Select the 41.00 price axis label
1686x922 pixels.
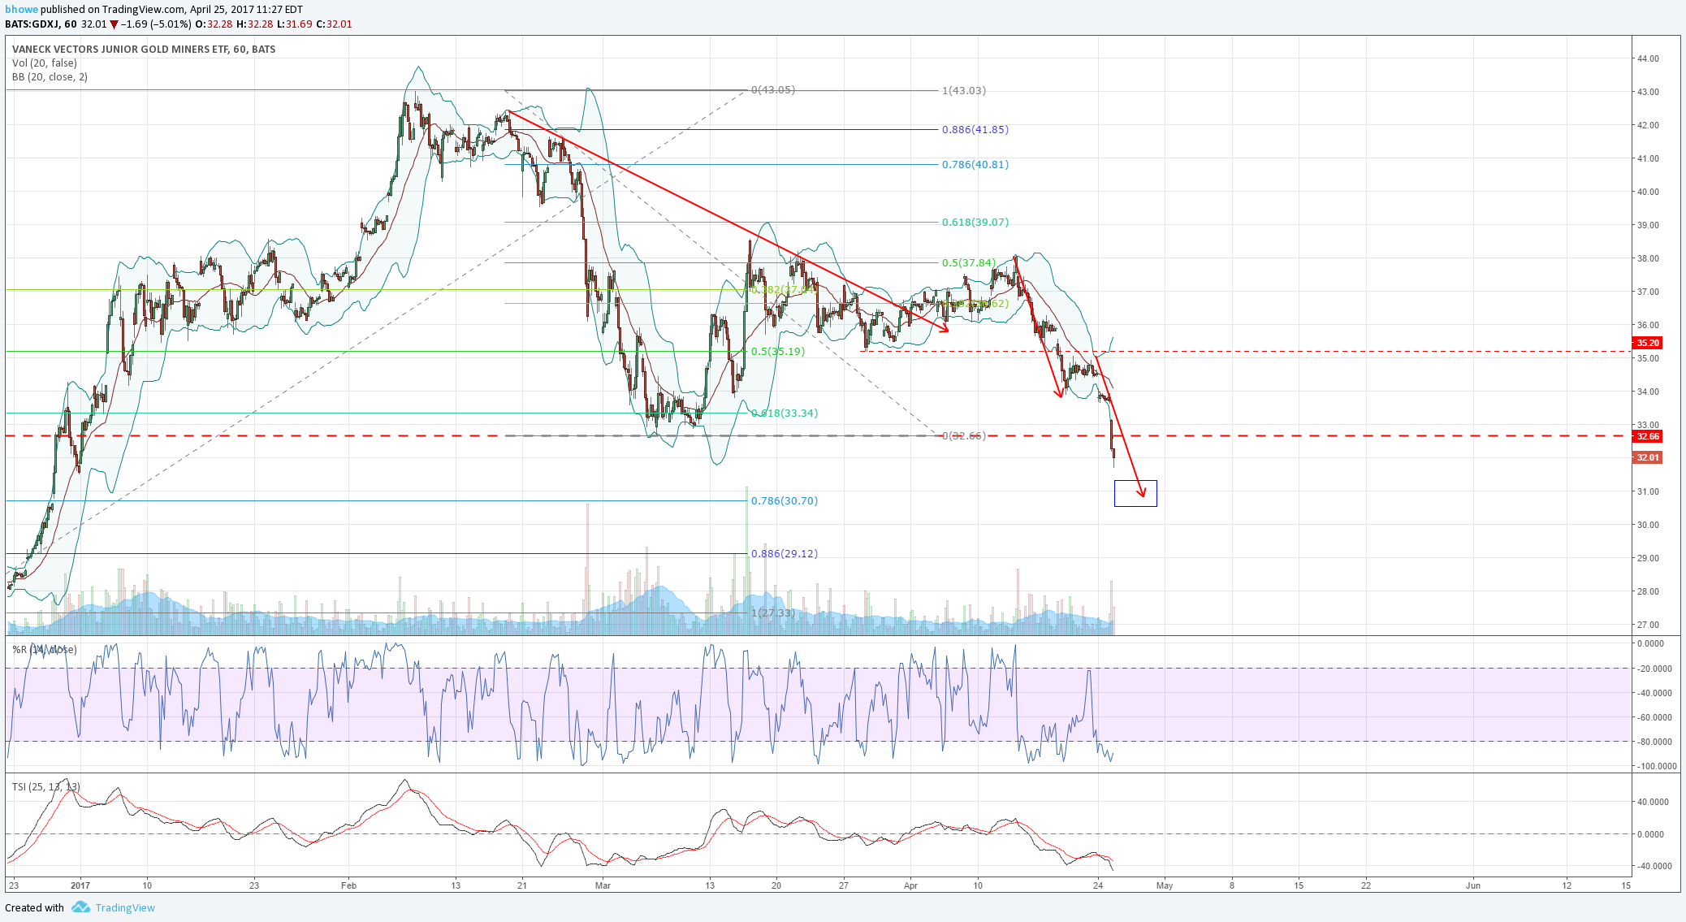click(1648, 159)
